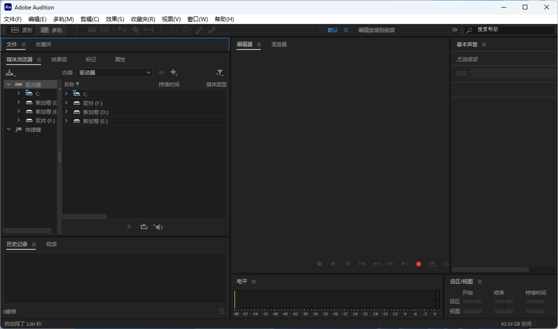
Task: Click the red Record button in the editor
Action: (418, 264)
